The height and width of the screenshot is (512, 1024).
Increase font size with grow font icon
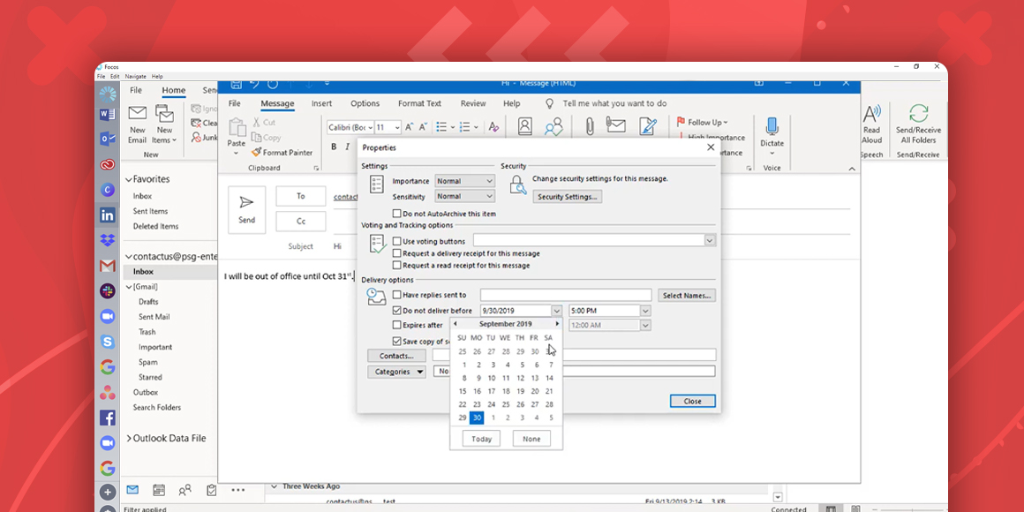point(410,127)
